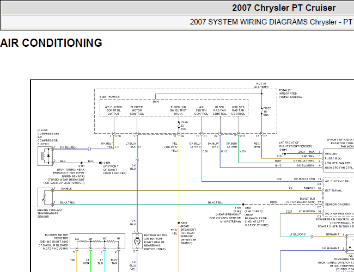Click the "2007 SYSTEM WIRING DIAGRAMS" subtitle line
Image resolution: width=354 pixels, height=272 pixels.
click(x=272, y=22)
